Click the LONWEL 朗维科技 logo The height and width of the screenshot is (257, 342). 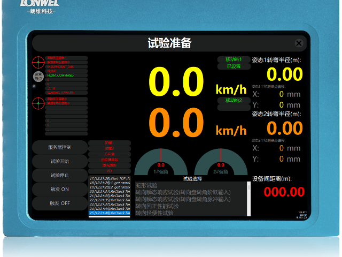[40, 6]
